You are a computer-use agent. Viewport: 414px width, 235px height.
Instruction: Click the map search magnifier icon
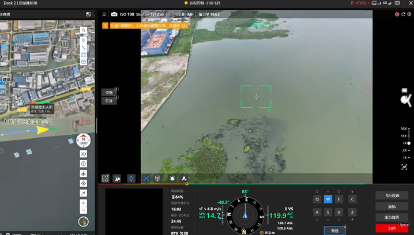[x=84, y=30]
